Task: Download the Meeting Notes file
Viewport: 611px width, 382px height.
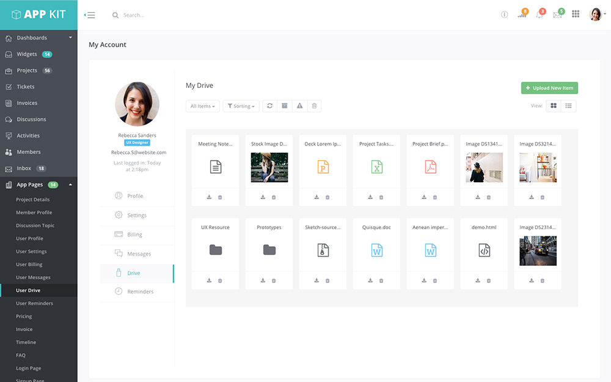Action: (x=210, y=197)
